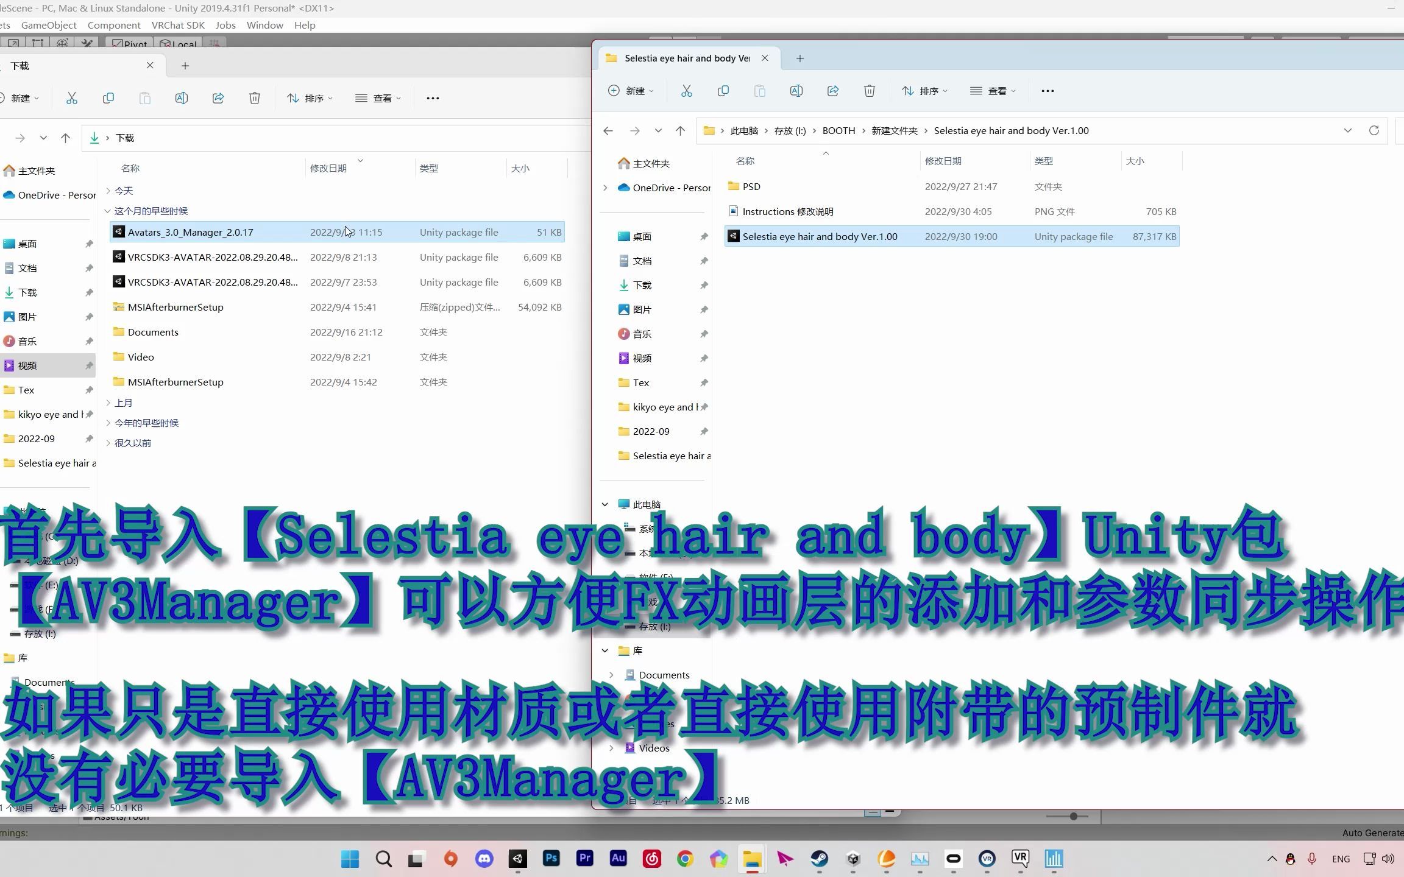This screenshot has width=1404, height=877.
Task: Click the 新建 button in right Explorer
Action: coord(630,91)
